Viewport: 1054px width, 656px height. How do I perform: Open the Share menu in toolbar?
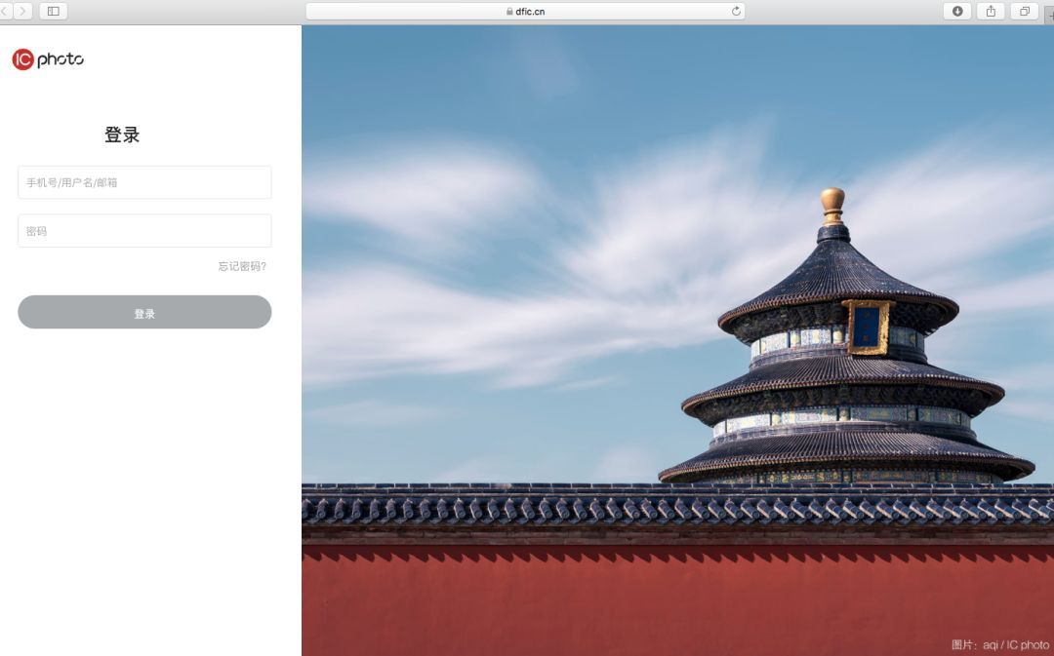991,11
